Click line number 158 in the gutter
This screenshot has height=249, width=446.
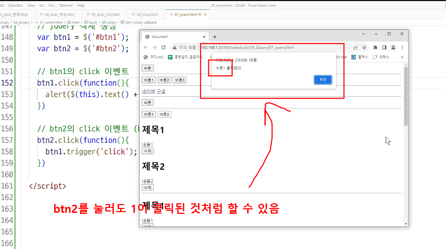[7, 152]
